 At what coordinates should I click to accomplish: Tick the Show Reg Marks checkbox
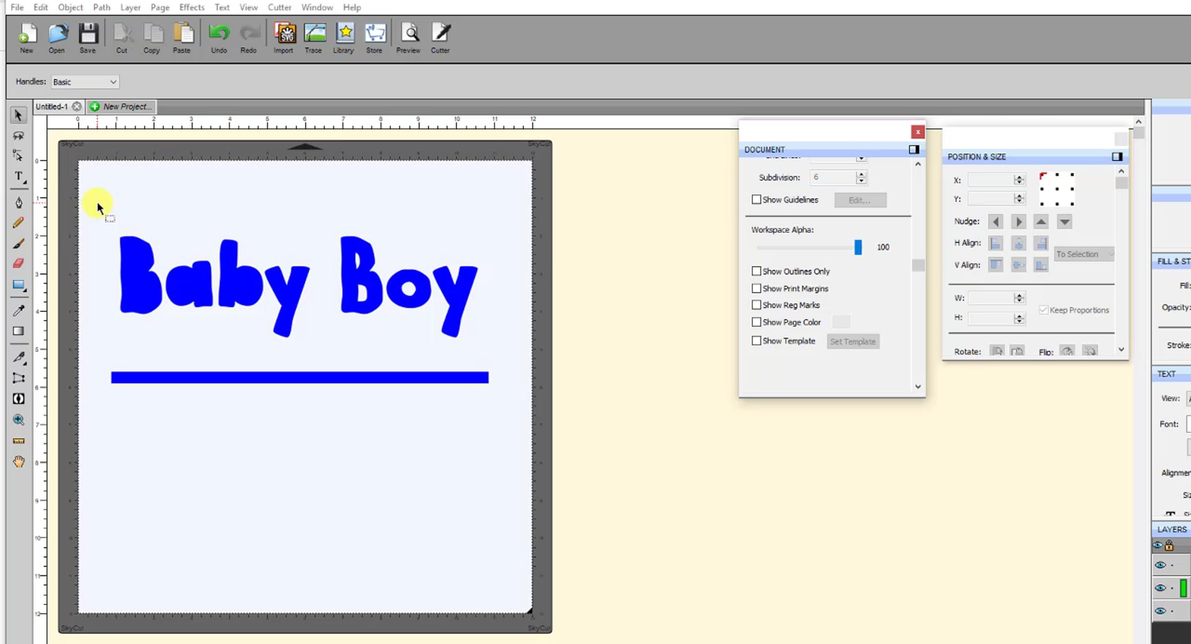tap(756, 305)
